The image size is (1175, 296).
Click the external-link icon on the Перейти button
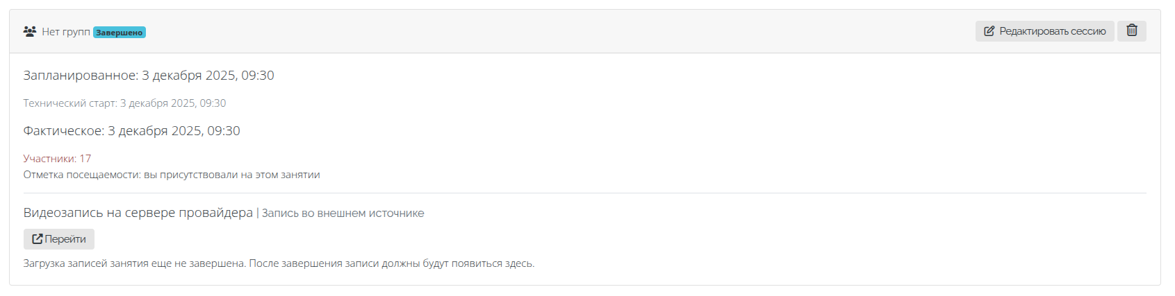38,239
